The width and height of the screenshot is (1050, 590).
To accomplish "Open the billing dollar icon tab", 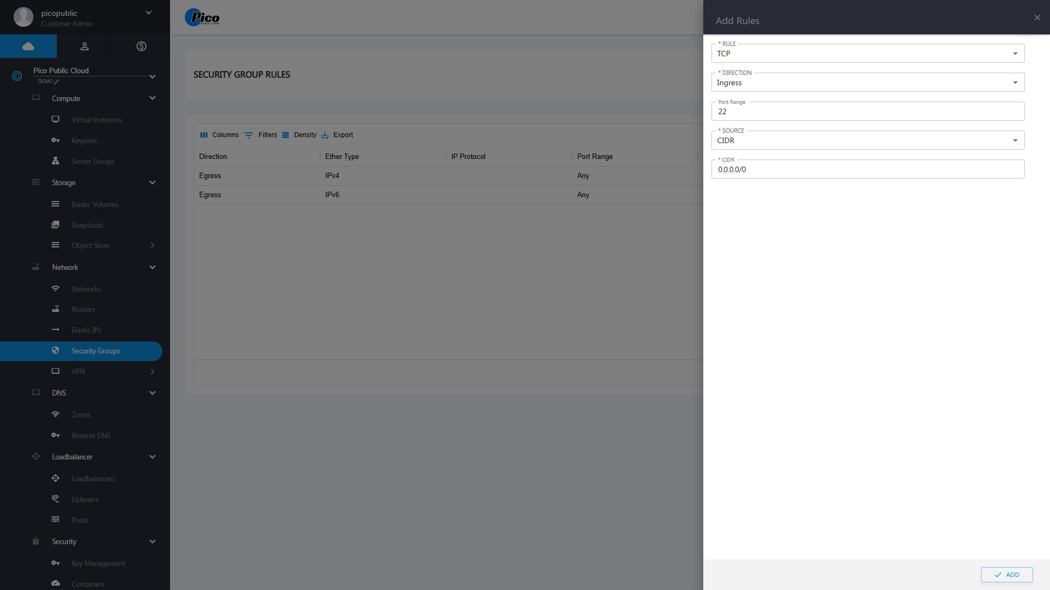I will point(141,46).
